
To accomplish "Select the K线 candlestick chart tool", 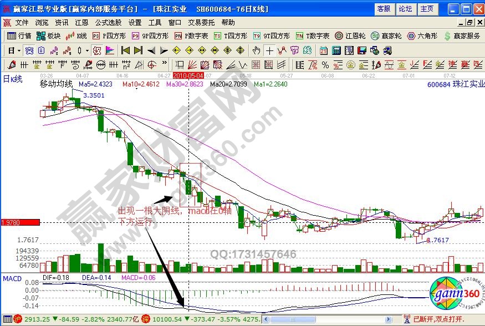I will tap(76, 35).
